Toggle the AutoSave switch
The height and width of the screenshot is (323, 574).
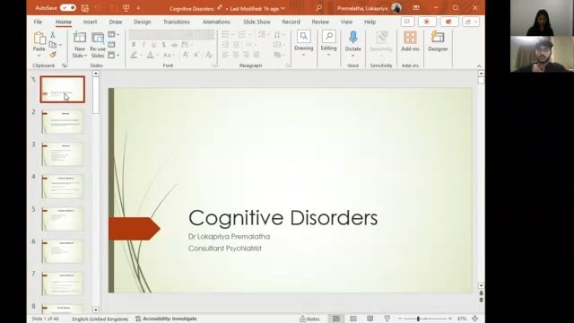(x=68, y=8)
